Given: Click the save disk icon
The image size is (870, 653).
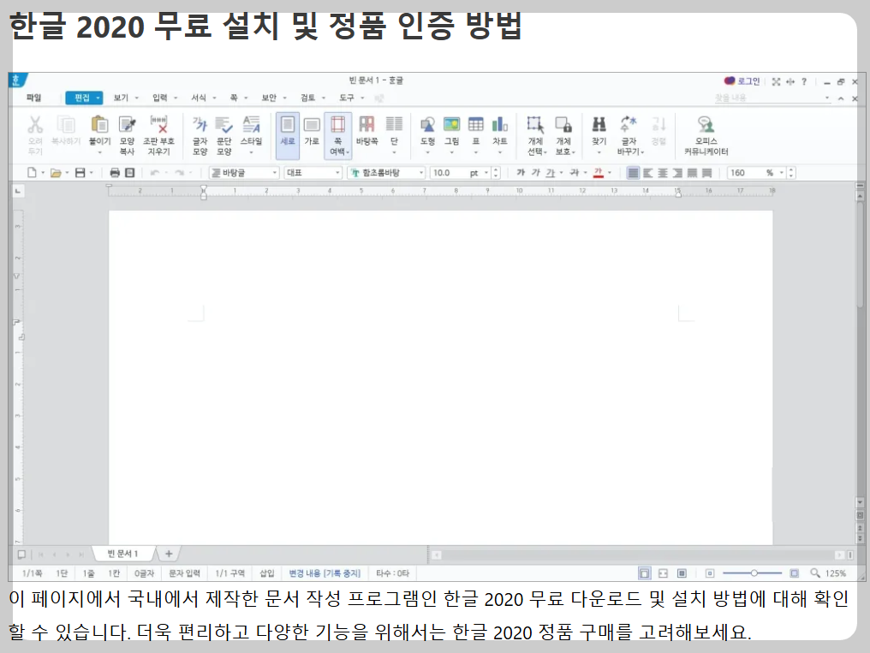Looking at the screenshot, I should 80,173.
